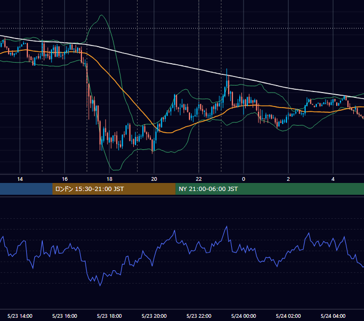Click the 5/24 02:00 time label
The width and height of the screenshot is (364, 321).
pyautogui.click(x=289, y=316)
